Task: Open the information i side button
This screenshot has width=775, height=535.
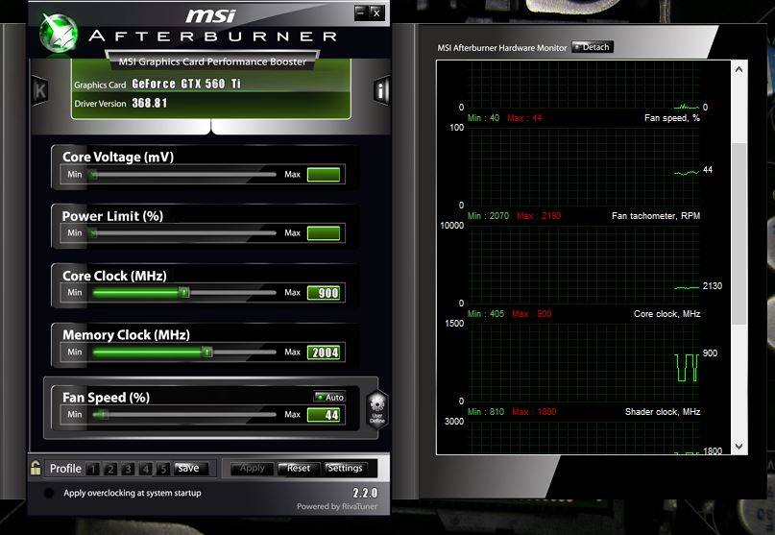Action: click(x=381, y=90)
